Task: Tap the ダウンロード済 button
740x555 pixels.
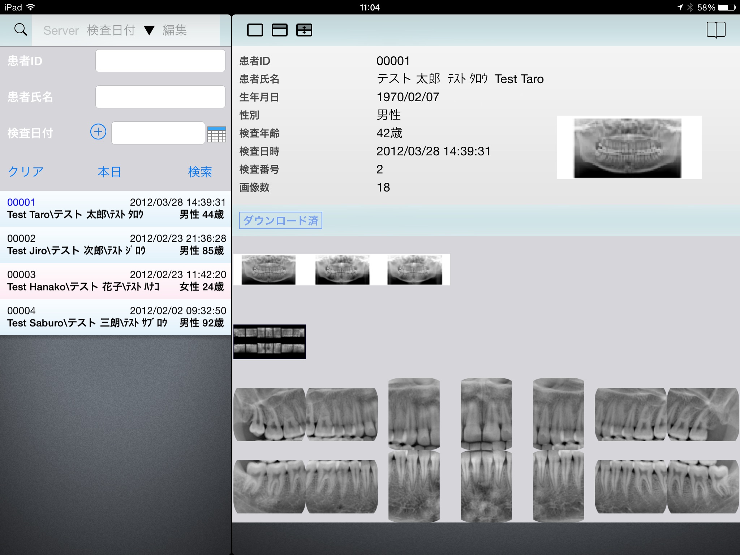Action: pyautogui.click(x=281, y=220)
